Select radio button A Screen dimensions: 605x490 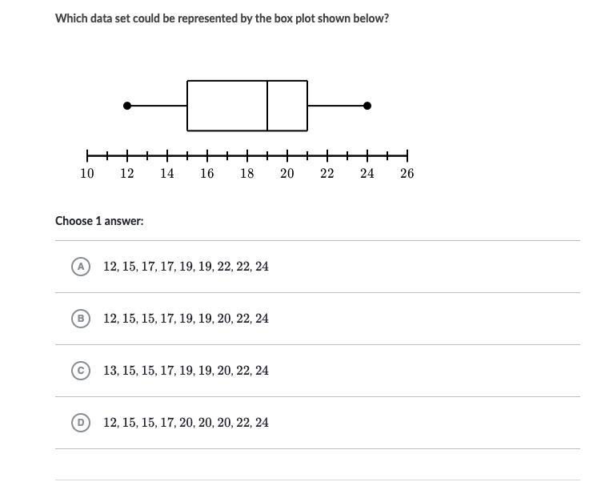[79, 267]
